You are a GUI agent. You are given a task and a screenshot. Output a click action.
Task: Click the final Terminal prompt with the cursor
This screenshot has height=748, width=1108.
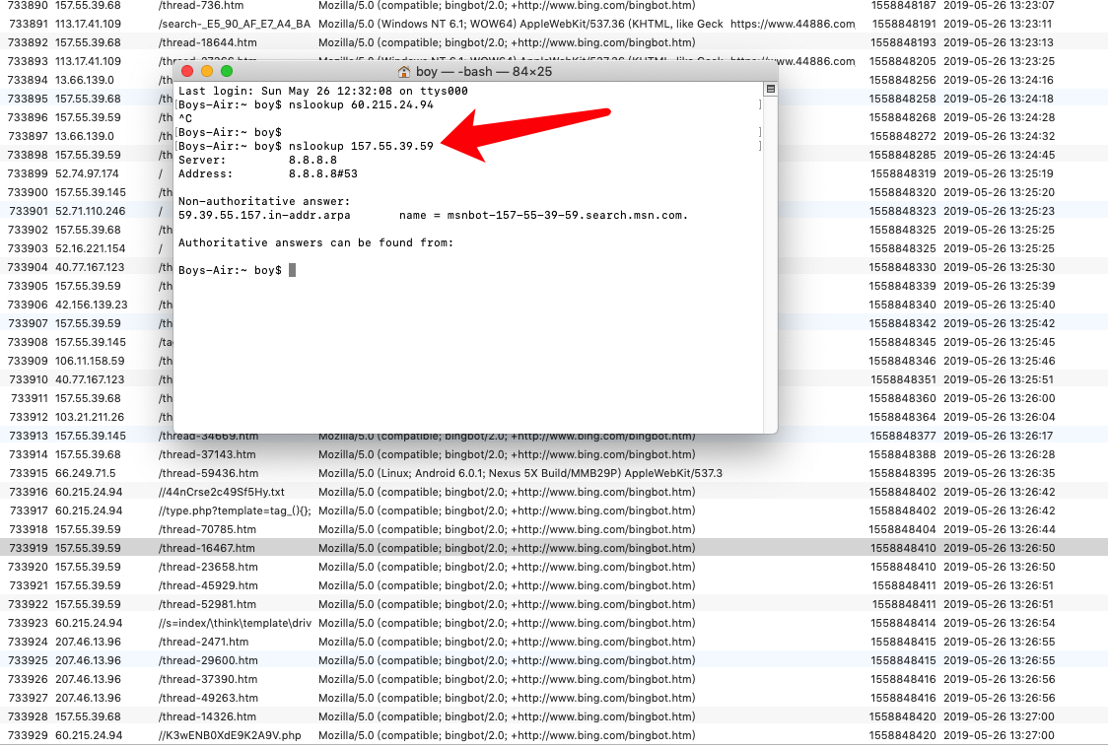point(237,270)
